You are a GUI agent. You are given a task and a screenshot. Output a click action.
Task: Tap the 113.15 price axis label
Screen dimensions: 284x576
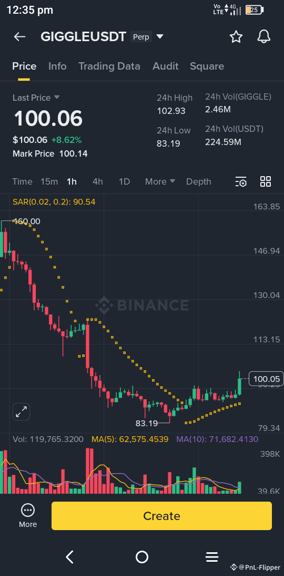click(267, 340)
